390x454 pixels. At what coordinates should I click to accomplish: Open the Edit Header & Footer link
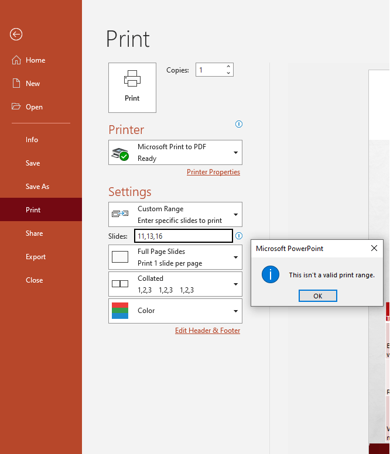click(x=207, y=331)
